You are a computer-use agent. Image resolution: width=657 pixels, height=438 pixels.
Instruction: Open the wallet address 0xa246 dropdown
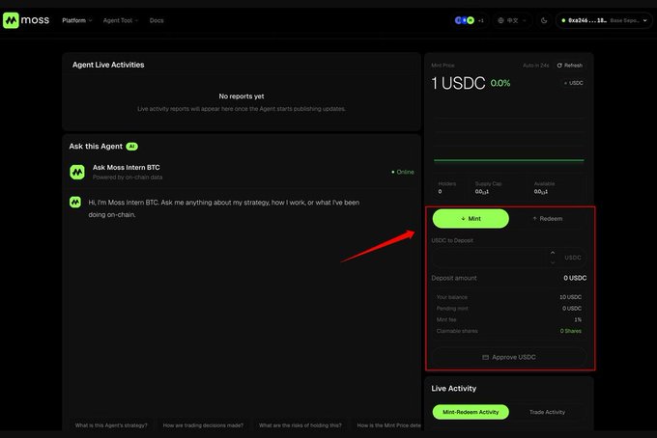604,20
